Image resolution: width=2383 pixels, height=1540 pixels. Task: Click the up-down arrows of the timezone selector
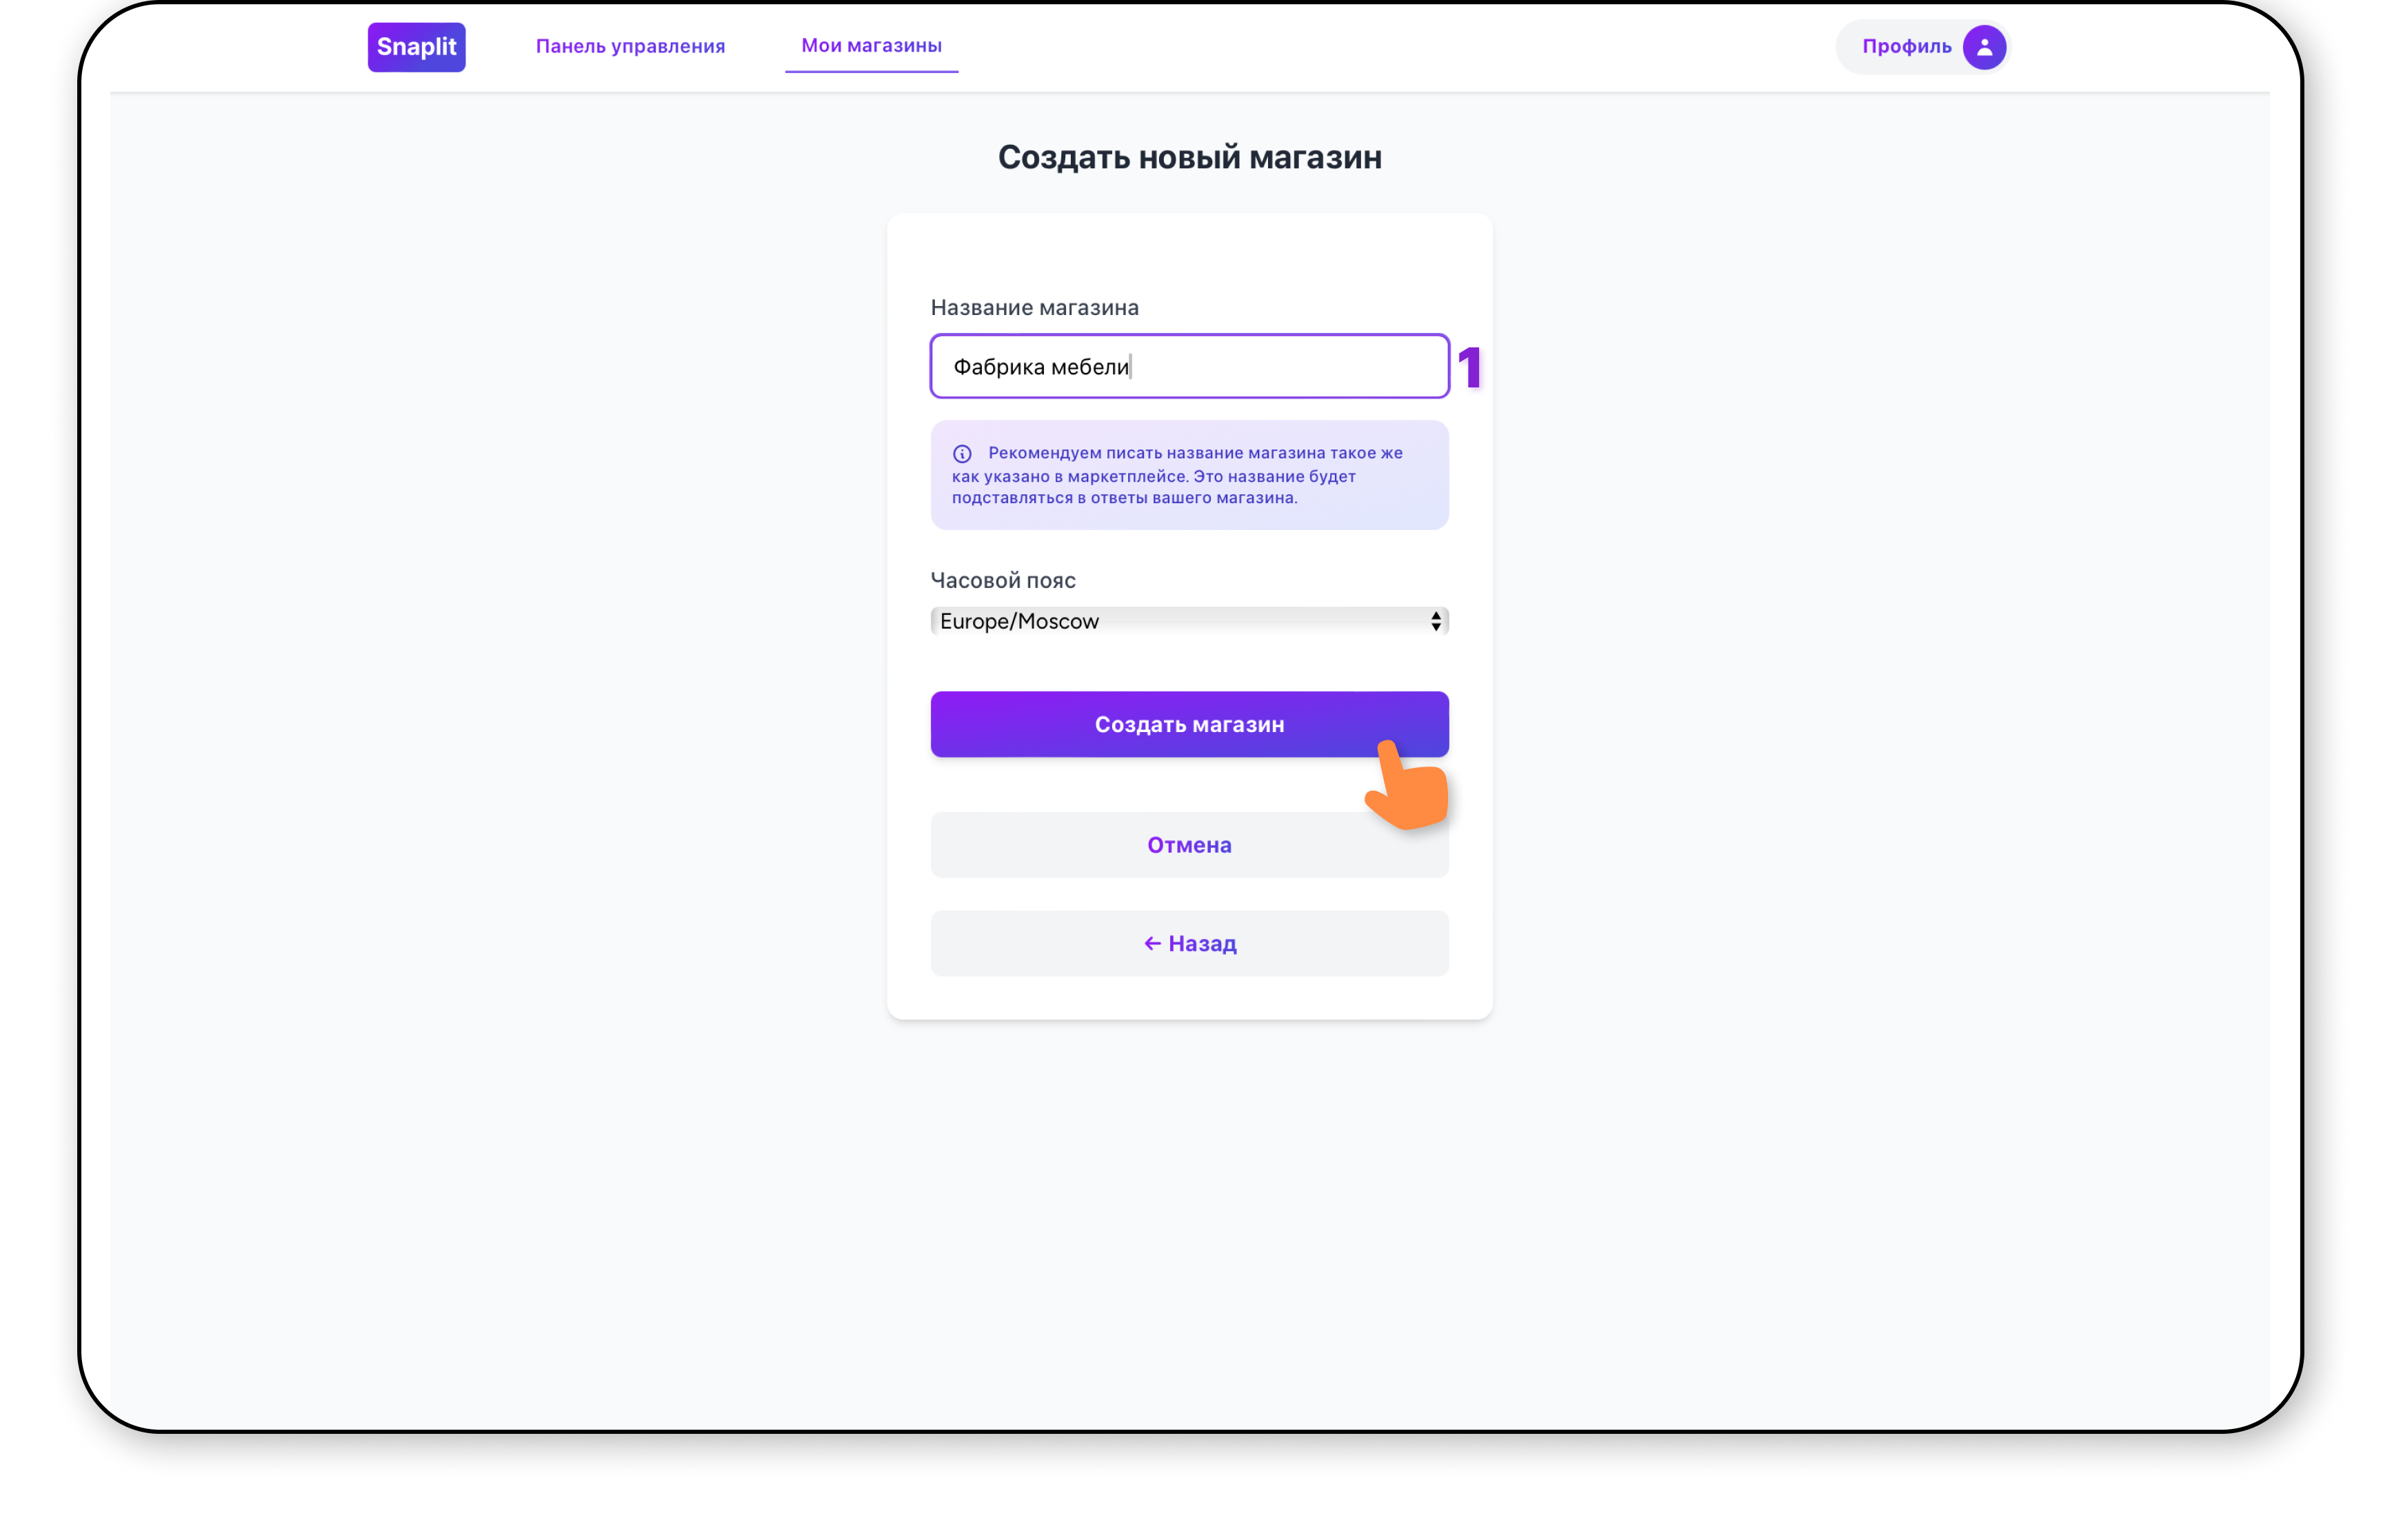[x=1435, y=622]
